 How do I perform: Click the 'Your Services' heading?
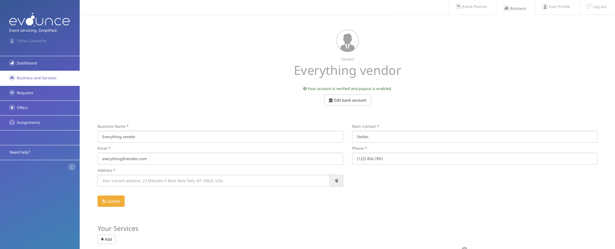pyautogui.click(x=118, y=228)
